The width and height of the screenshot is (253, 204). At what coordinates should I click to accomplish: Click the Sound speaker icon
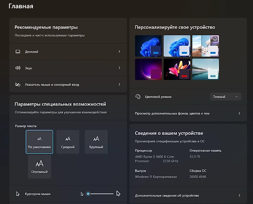(x=18, y=68)
